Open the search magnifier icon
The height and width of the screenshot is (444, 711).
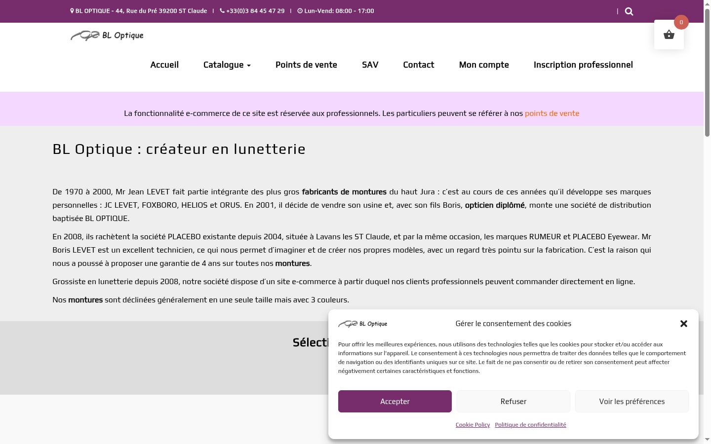[x=629, y=11]
